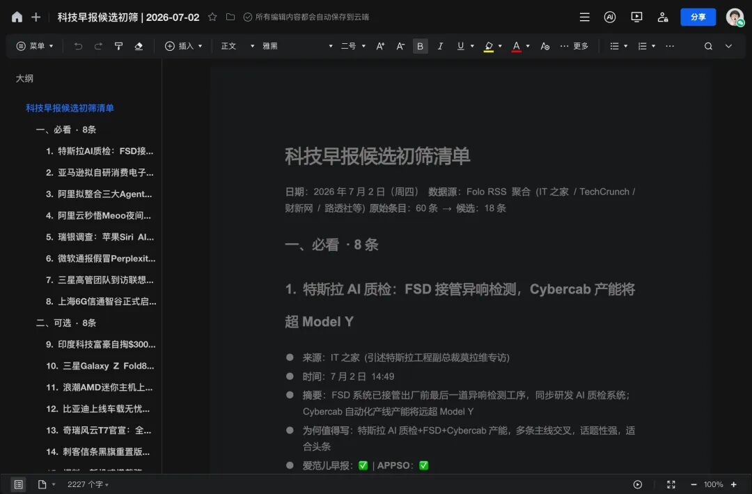Apply the yellow highlight color

coord(489,46)
